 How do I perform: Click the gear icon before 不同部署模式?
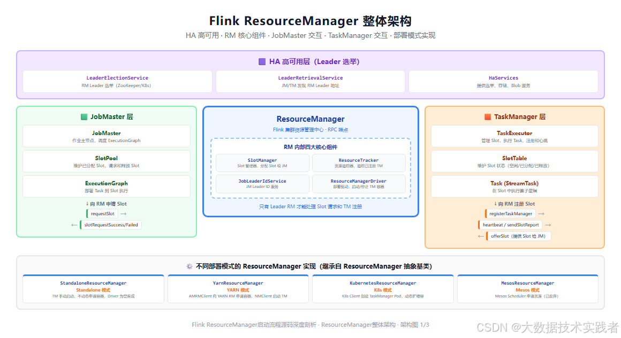point(190,266)
